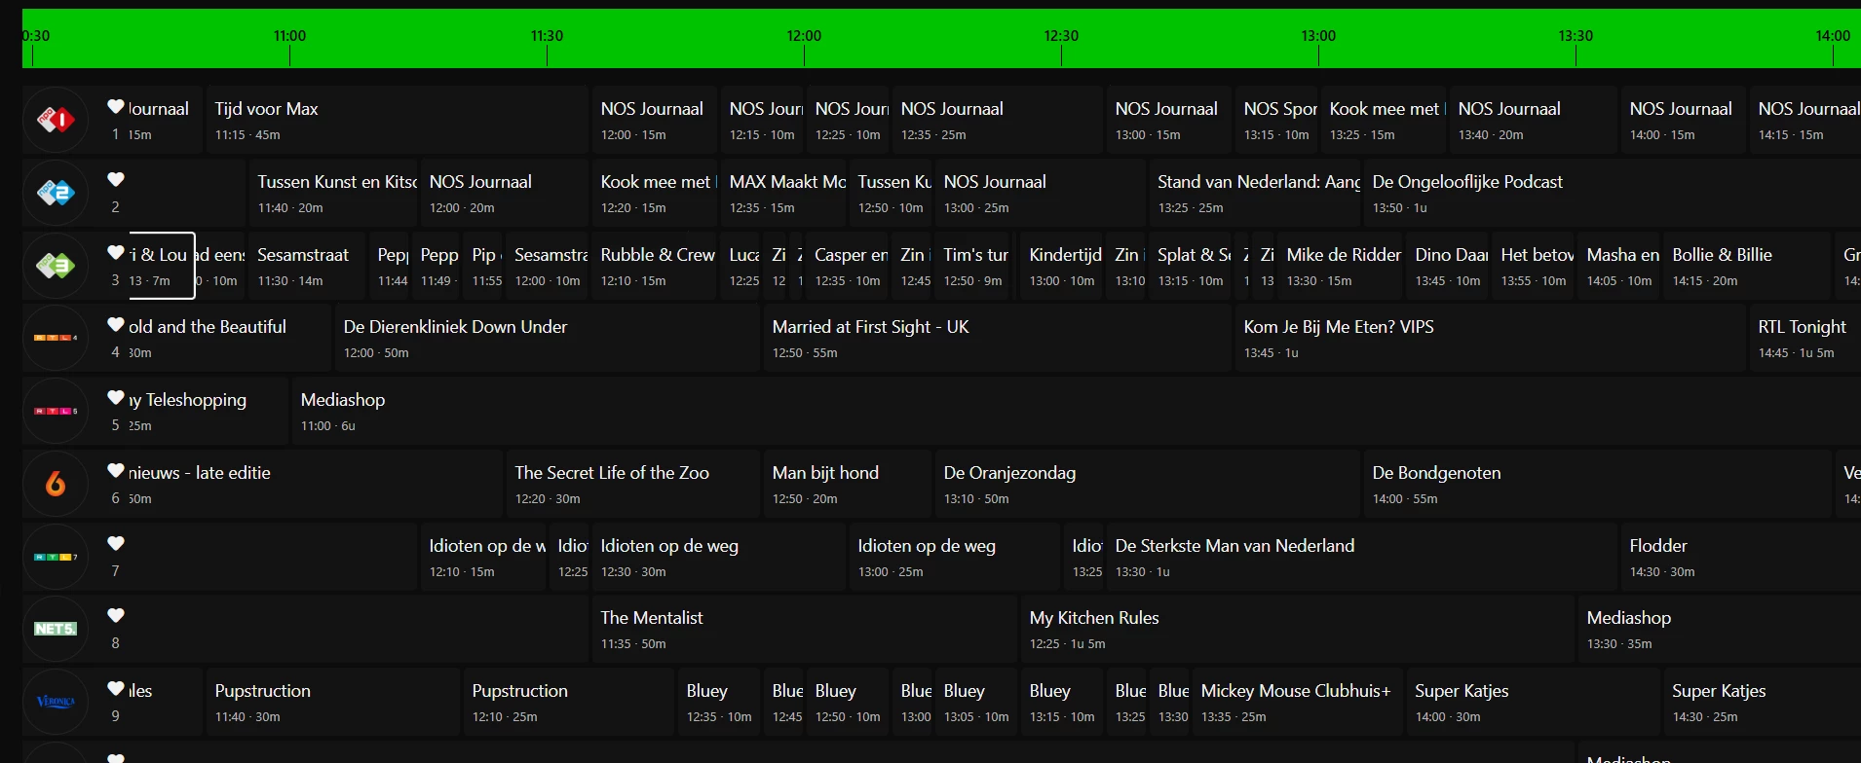Select the NET5 channel logo
Viewport: 1861px width, 763px height.
click(56, 629)
